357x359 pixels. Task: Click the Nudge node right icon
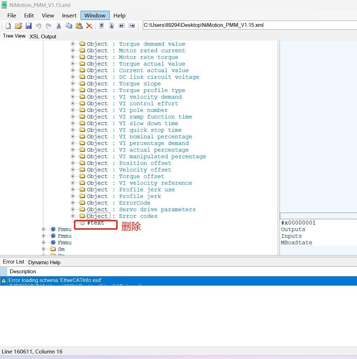click(132, 26)
